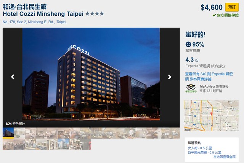Open the small map preview

[211, 116]
